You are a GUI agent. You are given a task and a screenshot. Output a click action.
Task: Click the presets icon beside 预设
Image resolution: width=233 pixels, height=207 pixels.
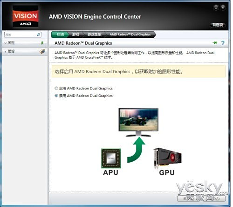[x=42, y=51]
